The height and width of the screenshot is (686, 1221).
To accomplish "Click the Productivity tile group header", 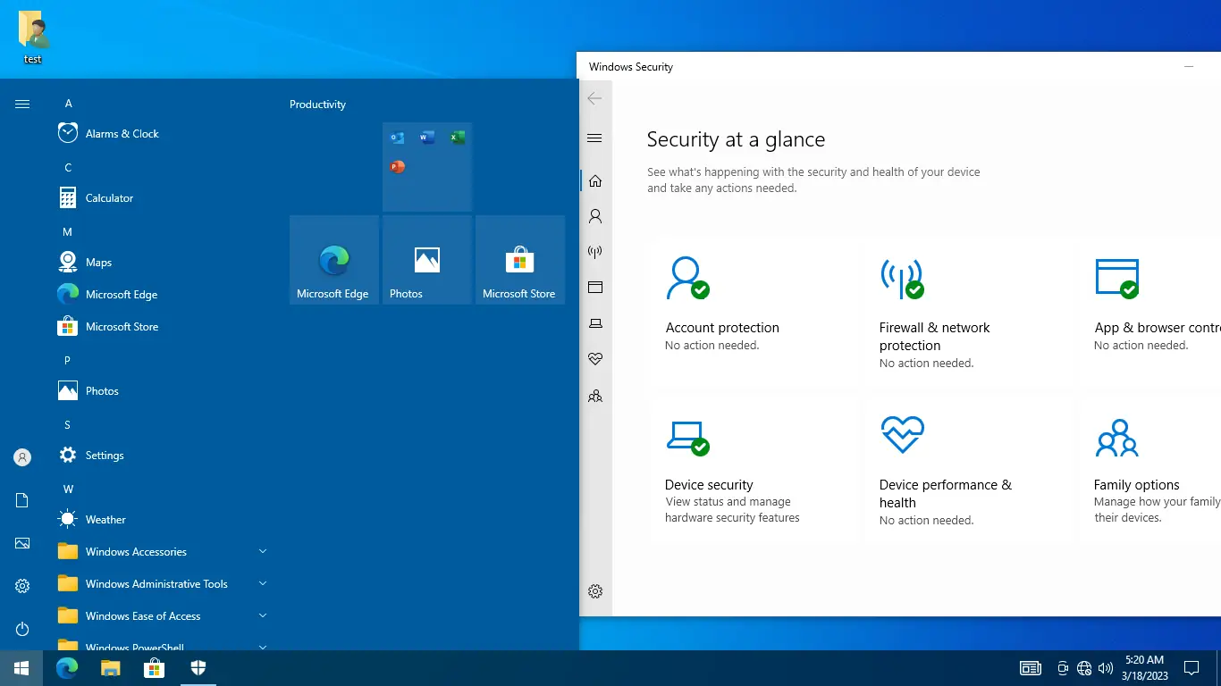I will tap(317, 105).
